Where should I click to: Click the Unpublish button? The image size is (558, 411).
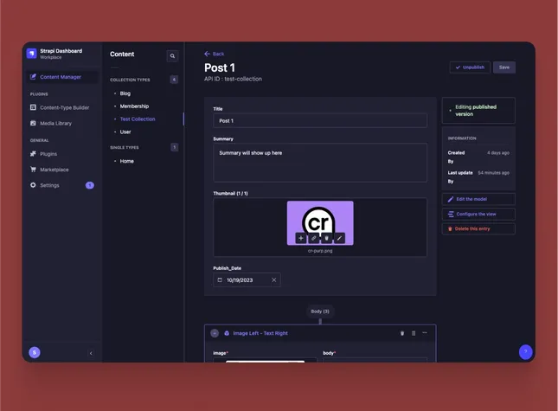(x=470, y=67)
